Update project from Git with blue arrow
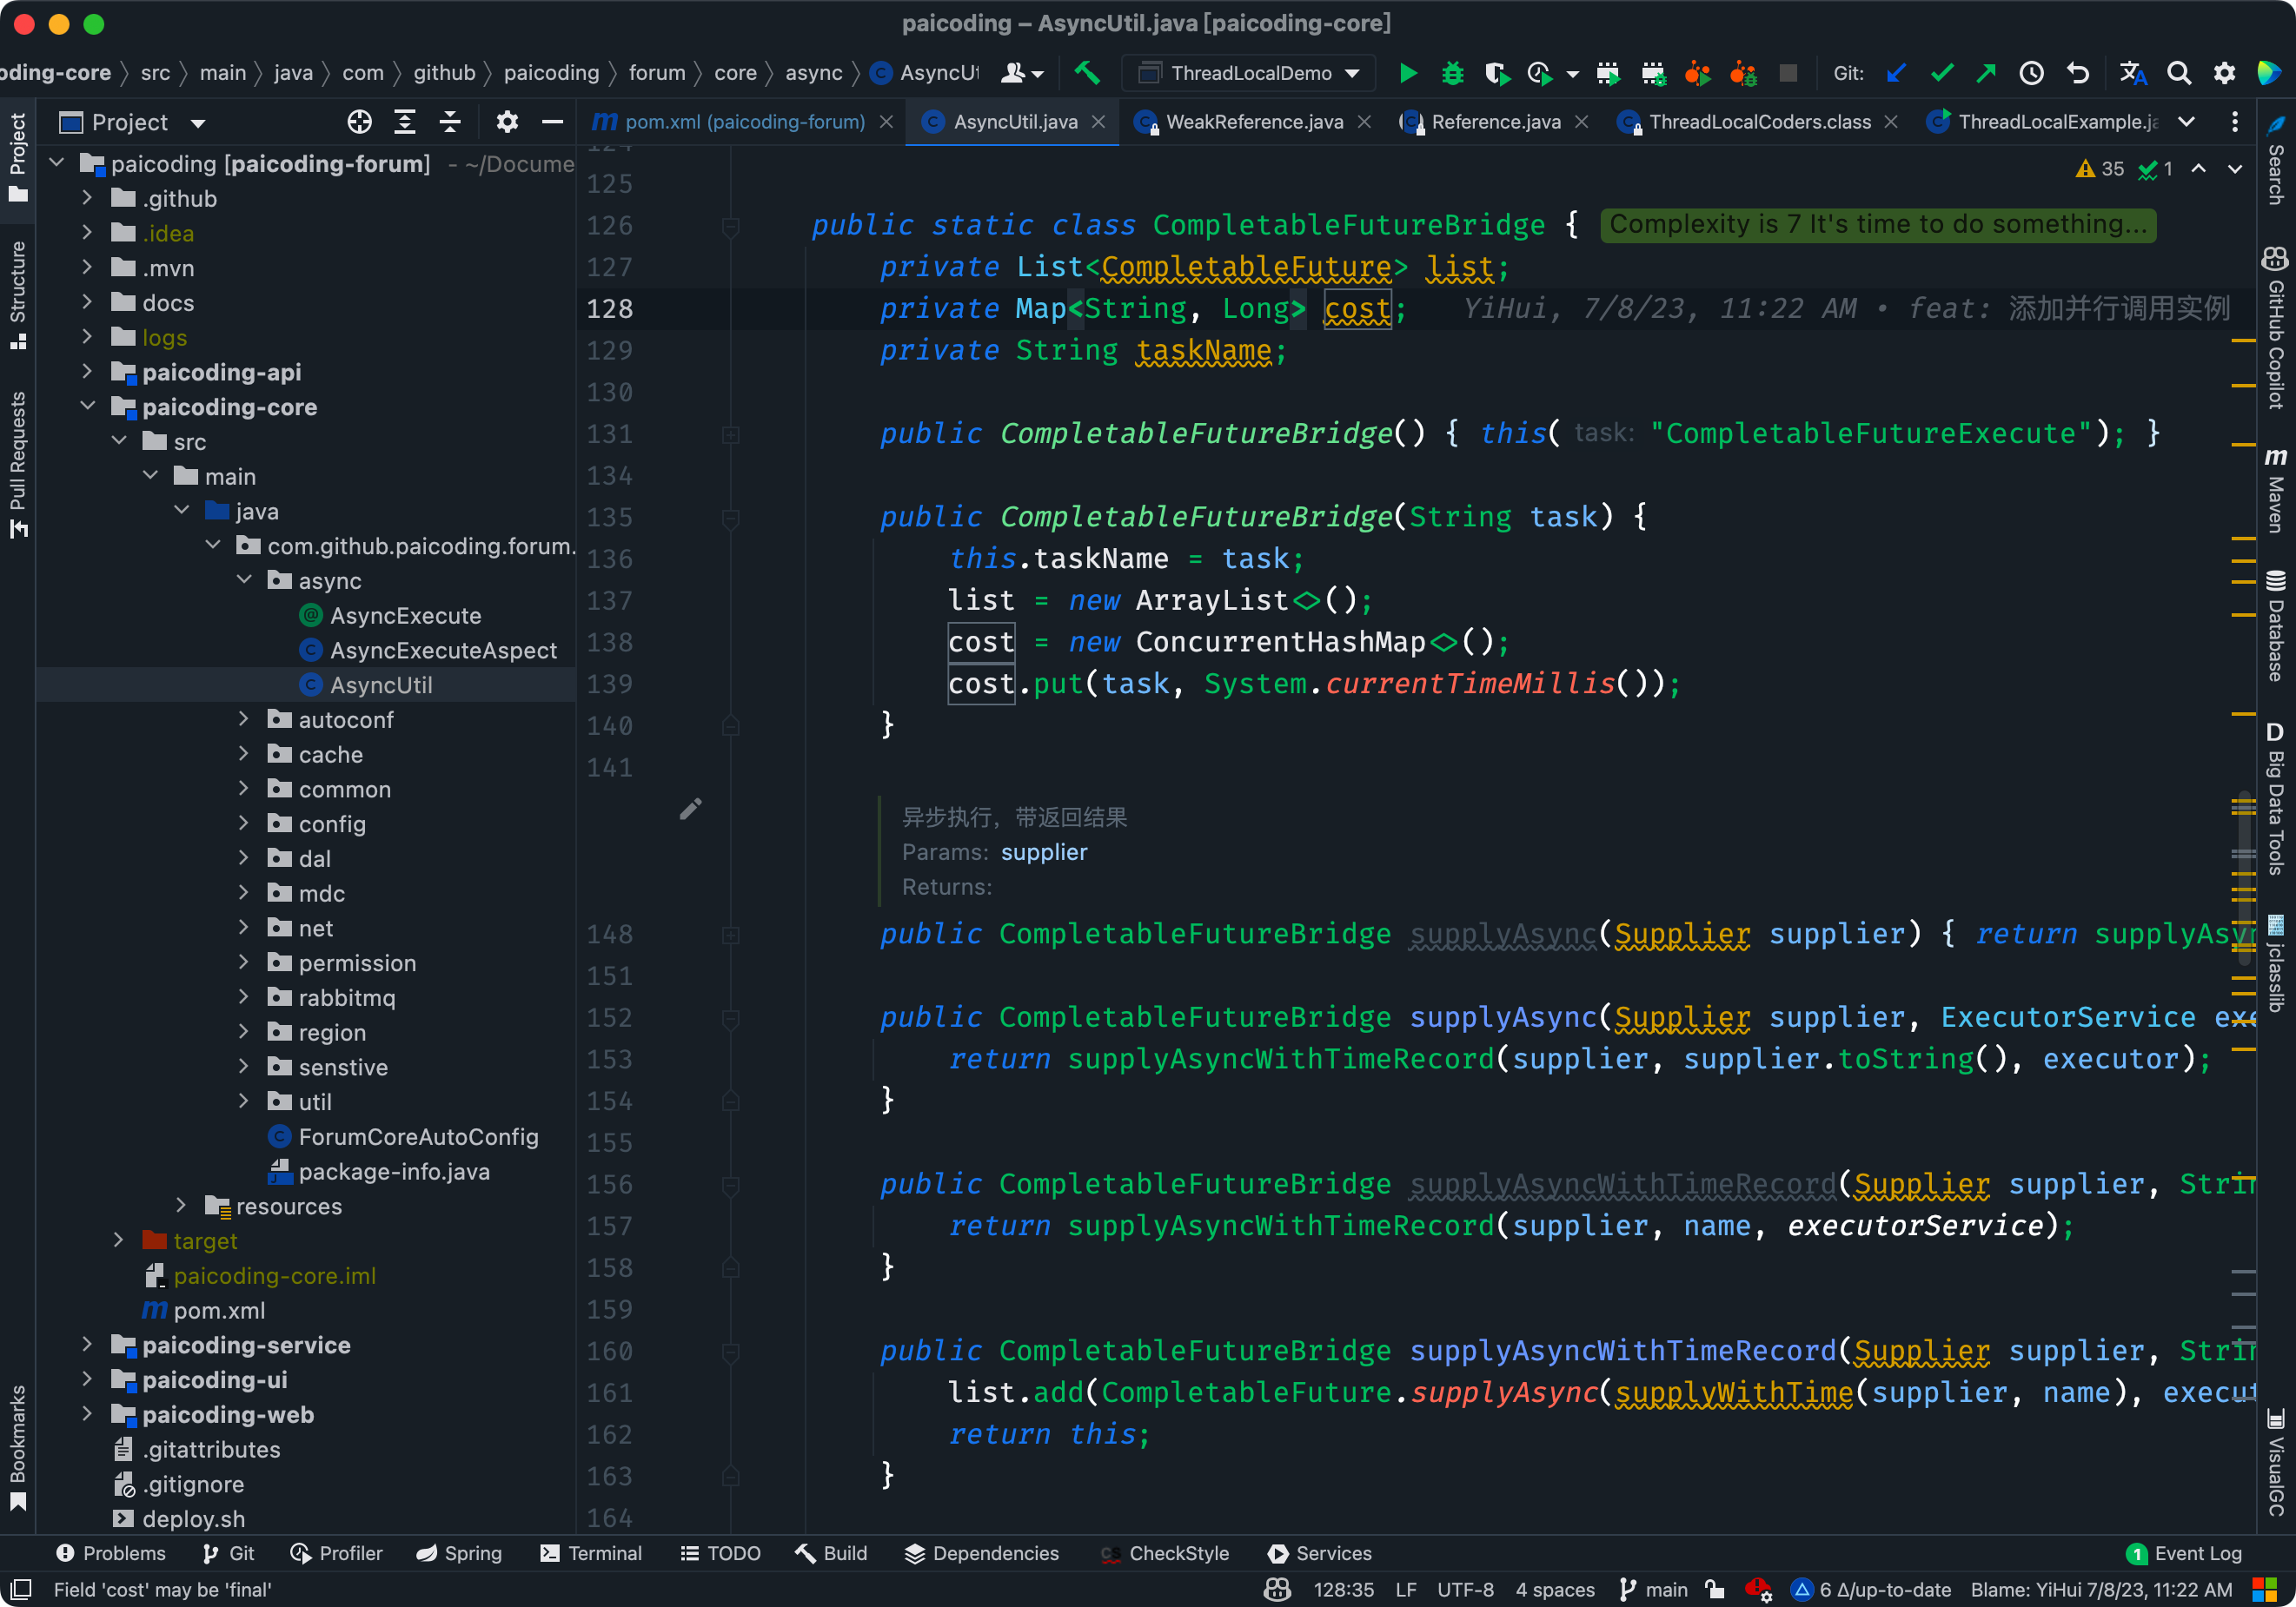2296x1607 pixels. coord(1897,73)
